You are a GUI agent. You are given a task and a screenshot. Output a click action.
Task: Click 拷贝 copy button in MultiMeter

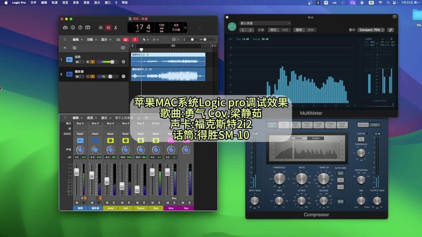(x=273, y=30)
